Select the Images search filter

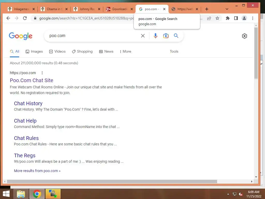[34, 52]
